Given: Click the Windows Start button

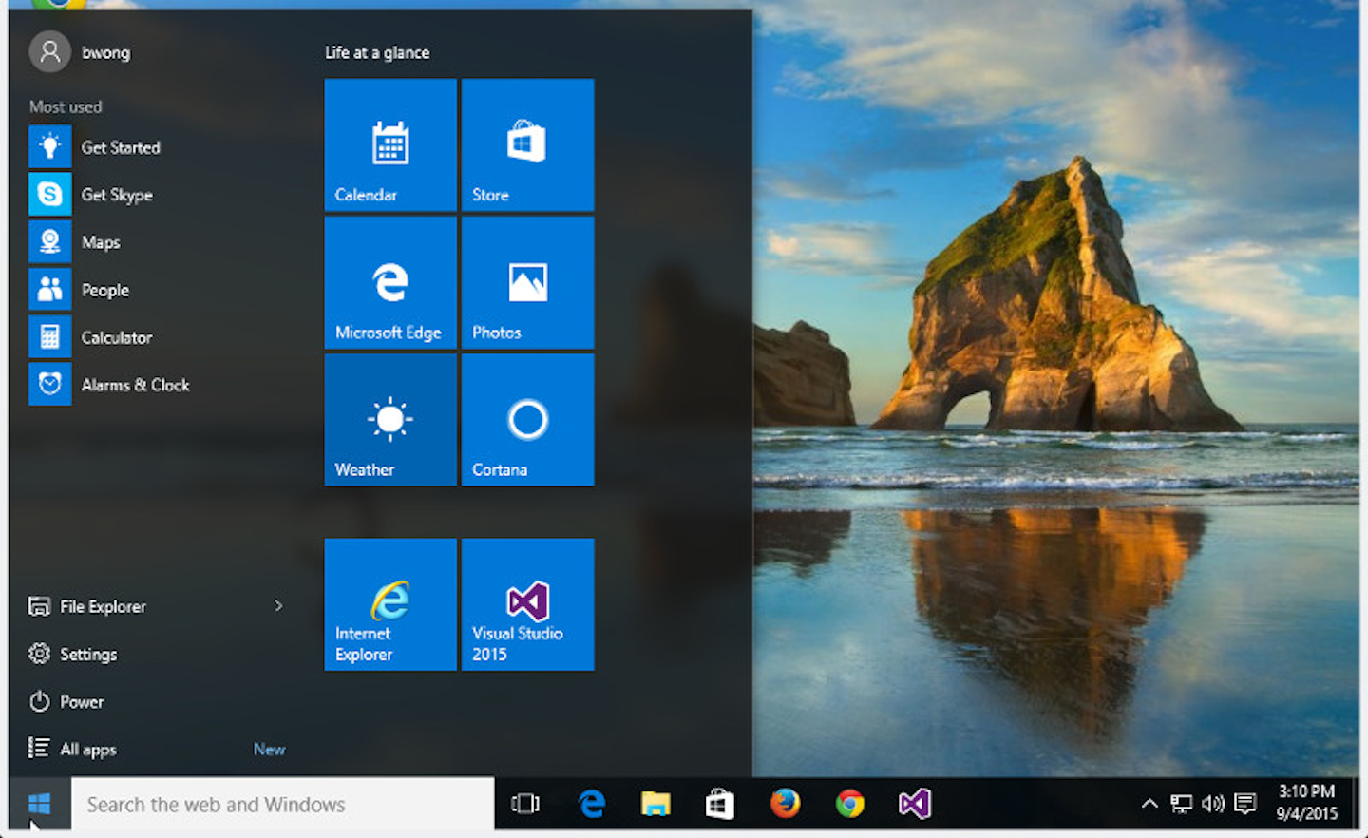Looking at the screenshot, I should pos(40,804).
